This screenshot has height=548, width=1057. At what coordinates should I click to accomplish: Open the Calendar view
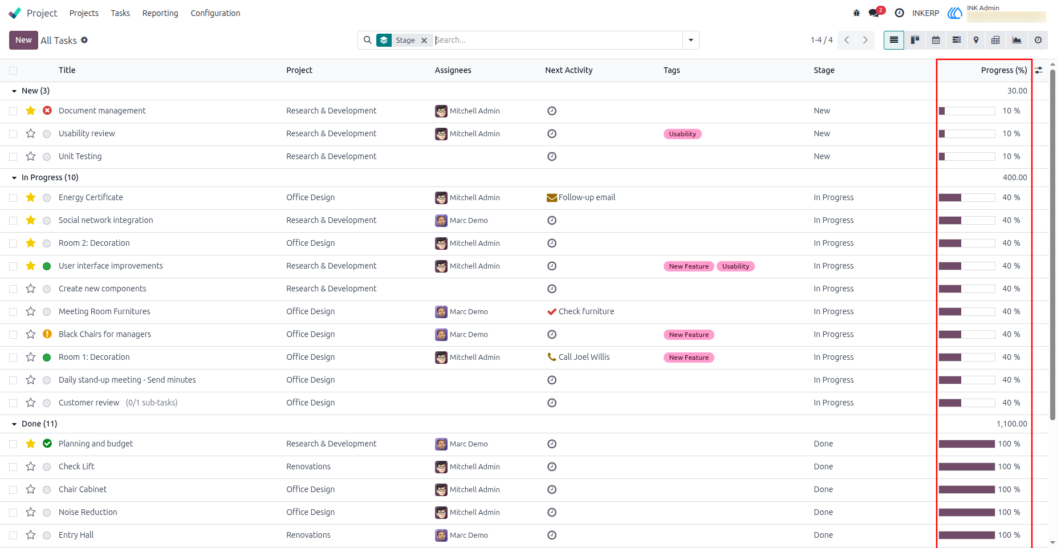click(936, 40)
